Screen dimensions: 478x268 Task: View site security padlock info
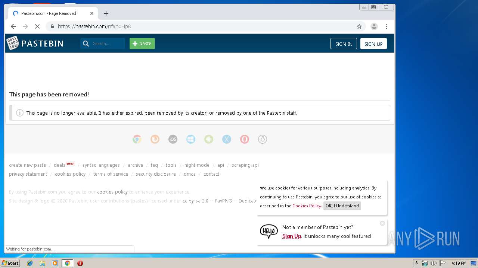52,26
